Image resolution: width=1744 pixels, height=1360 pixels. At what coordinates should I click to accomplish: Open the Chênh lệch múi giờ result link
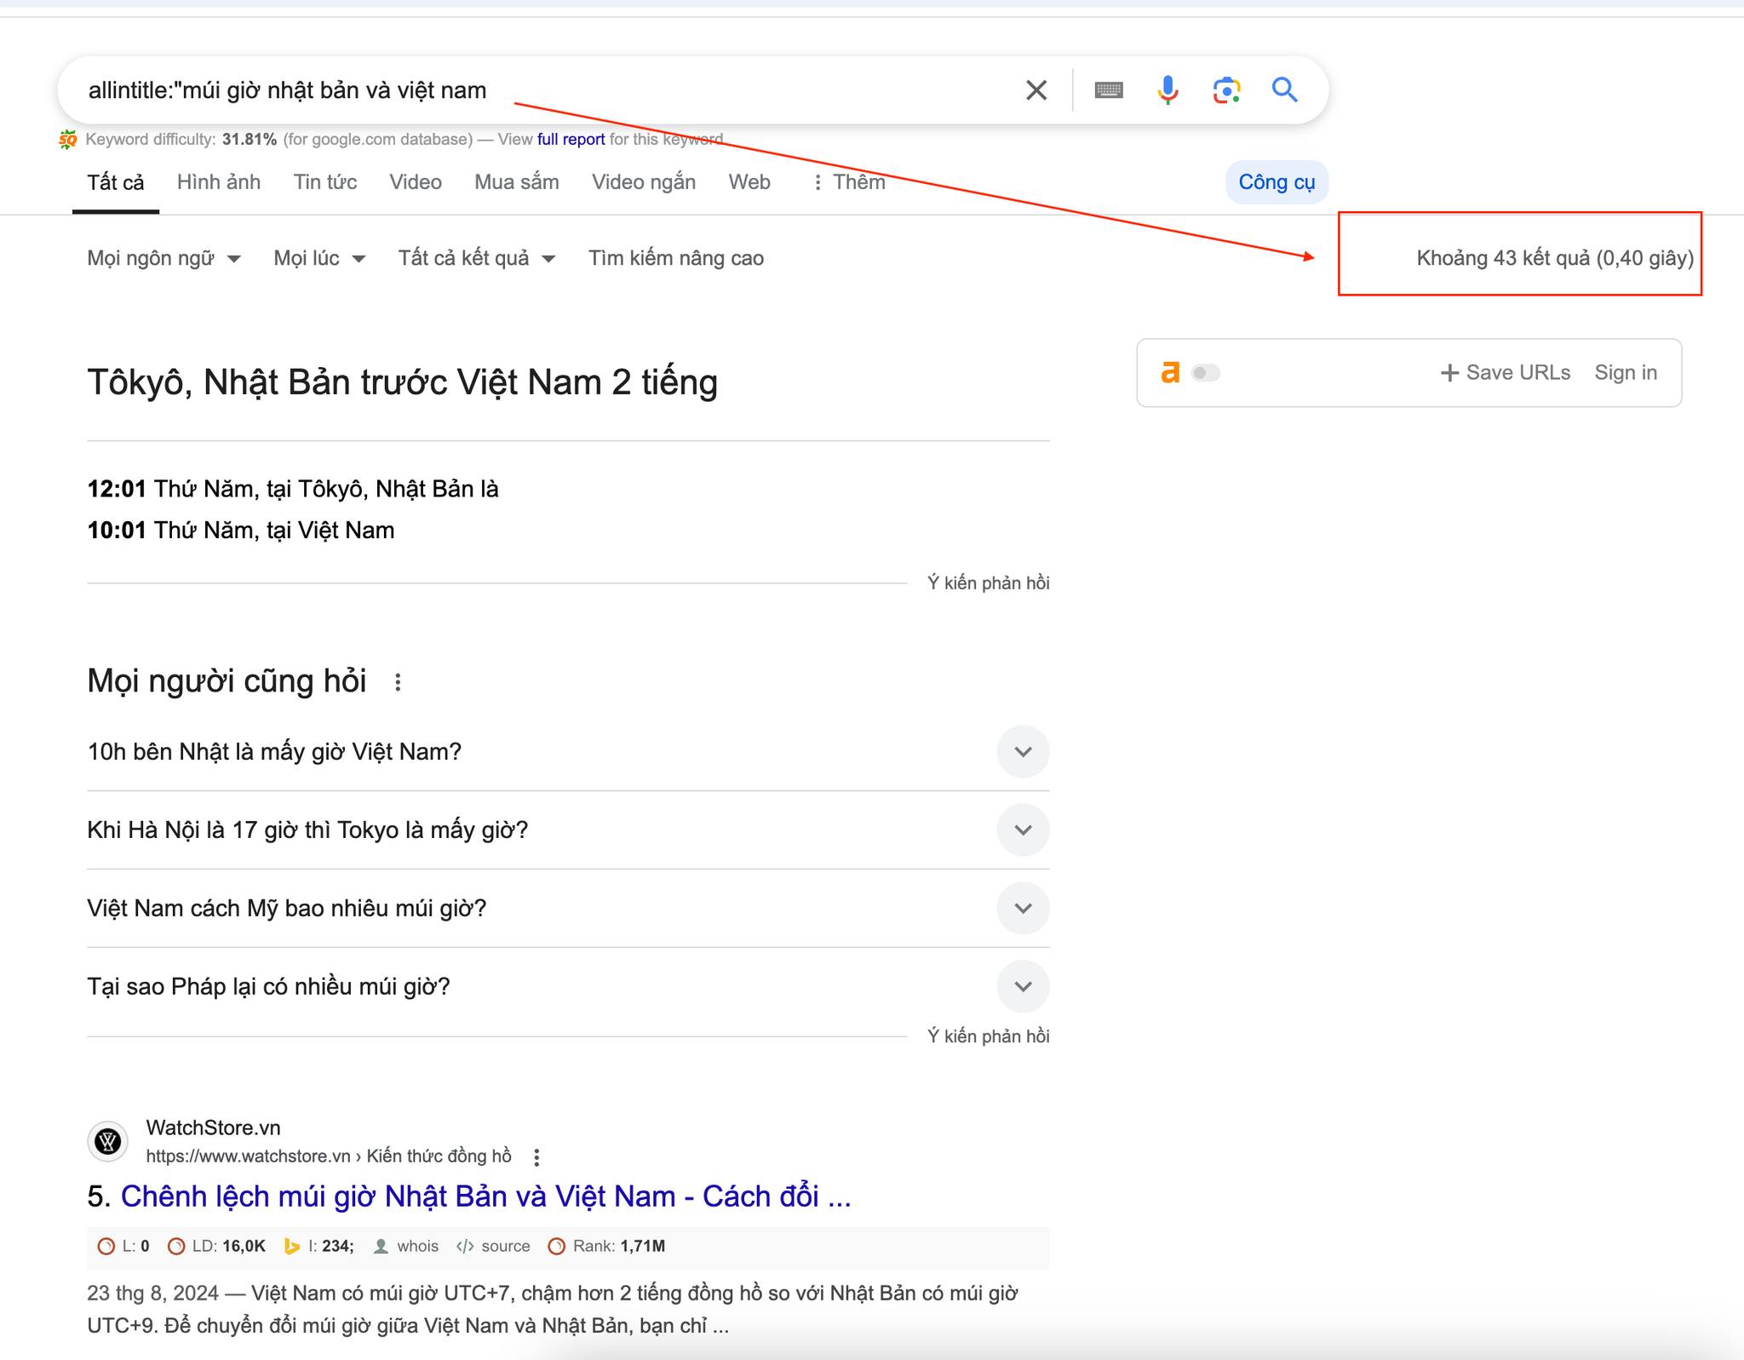(485, 1196)
